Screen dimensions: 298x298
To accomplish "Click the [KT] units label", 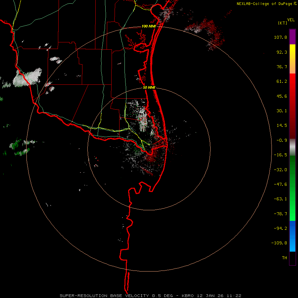I will pos(282,23).
